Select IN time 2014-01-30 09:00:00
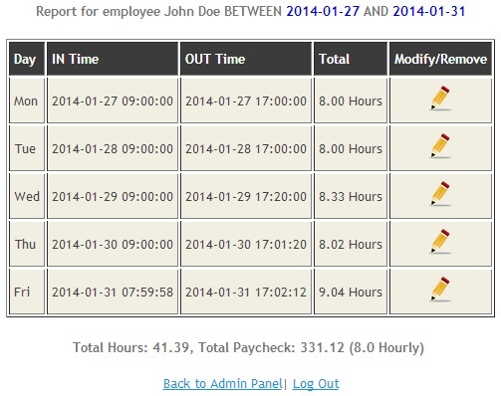501x396 pixels. tap(113, 244)
